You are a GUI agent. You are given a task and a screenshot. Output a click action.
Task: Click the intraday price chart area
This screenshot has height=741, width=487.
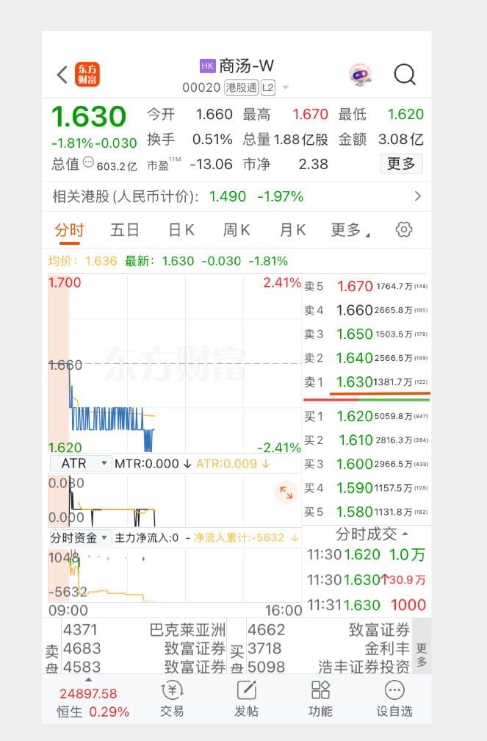(174, 364)
